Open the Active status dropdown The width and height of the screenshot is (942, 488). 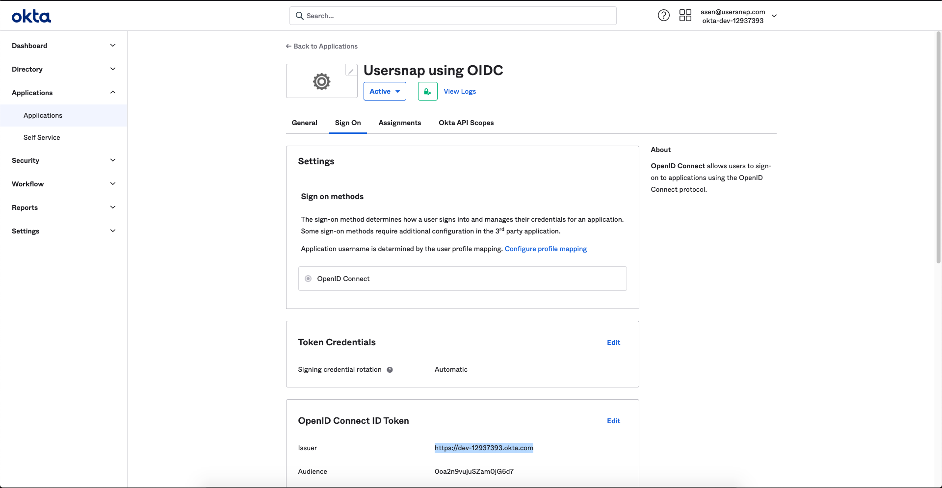click(x=385, y=91)
